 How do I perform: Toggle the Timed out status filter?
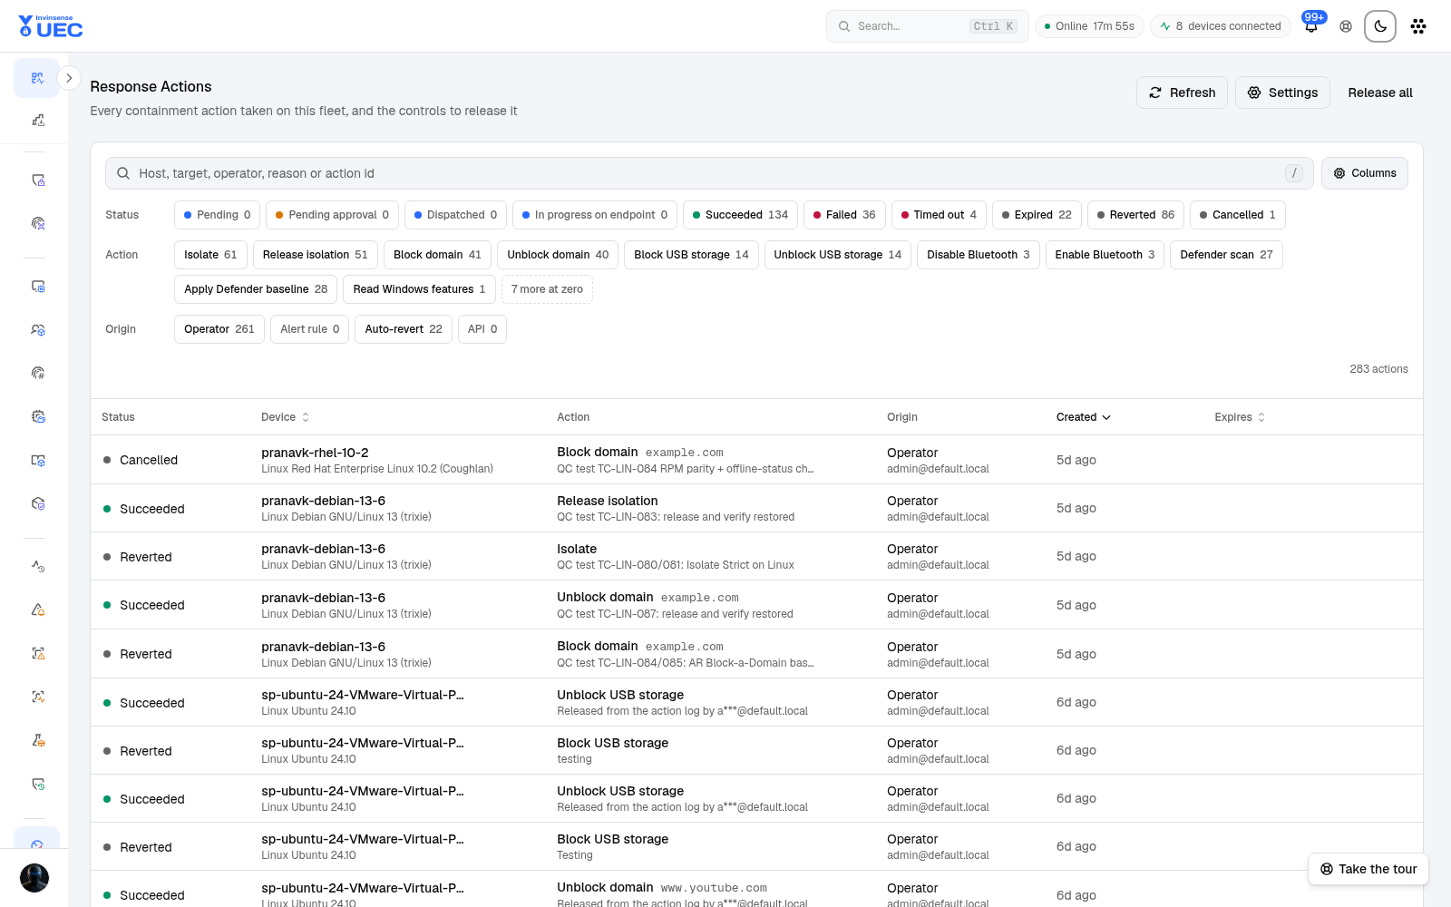(939, 215)
